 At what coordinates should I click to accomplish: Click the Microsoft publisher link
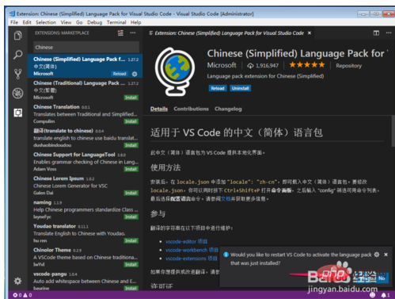(x=222, y=65)
